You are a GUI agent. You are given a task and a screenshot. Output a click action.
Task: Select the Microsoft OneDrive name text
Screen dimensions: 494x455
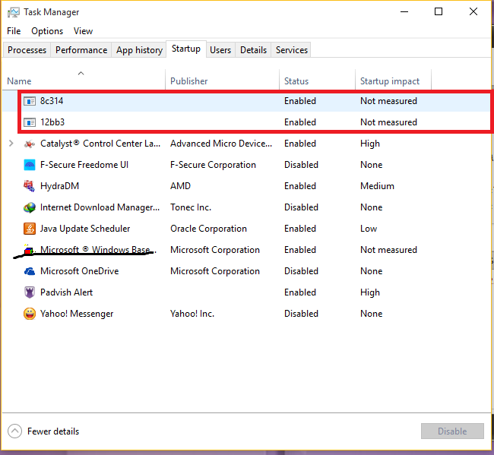click(79, 271)
